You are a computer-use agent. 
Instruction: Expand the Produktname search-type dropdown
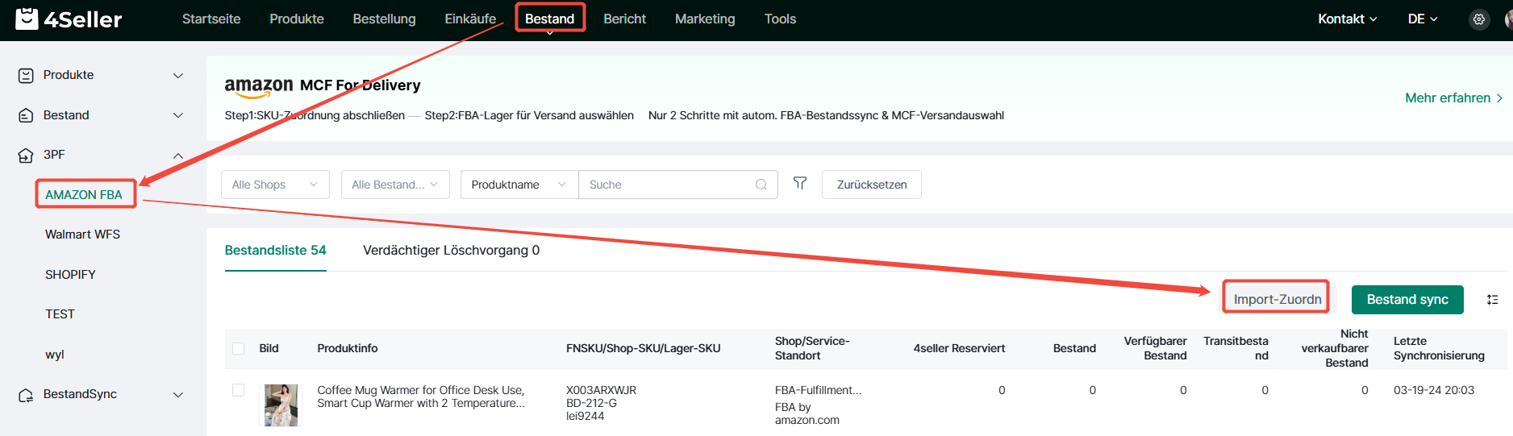519,185
